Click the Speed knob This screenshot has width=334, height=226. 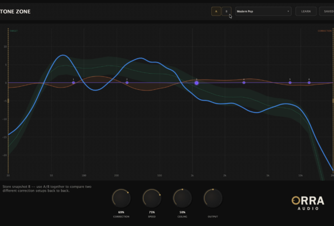pos(152,199)
